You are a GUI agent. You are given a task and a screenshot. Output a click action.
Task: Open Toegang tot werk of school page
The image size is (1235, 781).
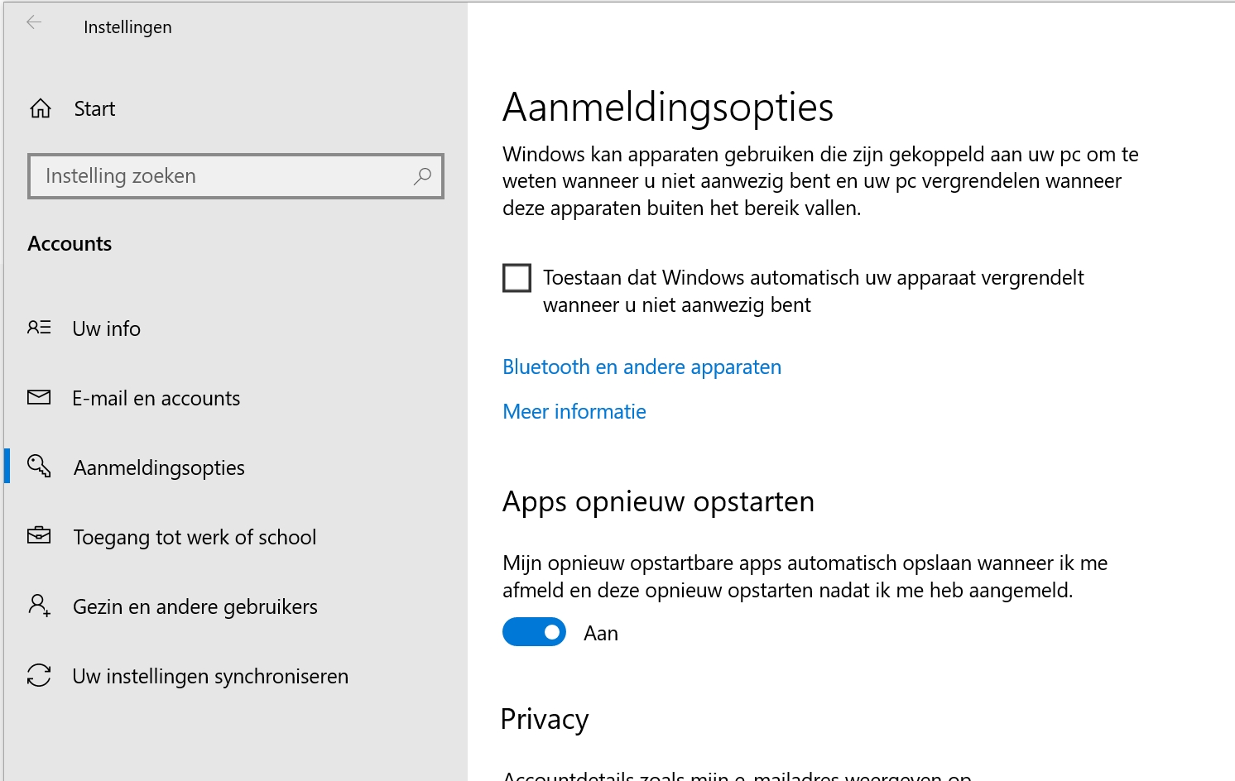pyautogui.click(x=195, y=537)
